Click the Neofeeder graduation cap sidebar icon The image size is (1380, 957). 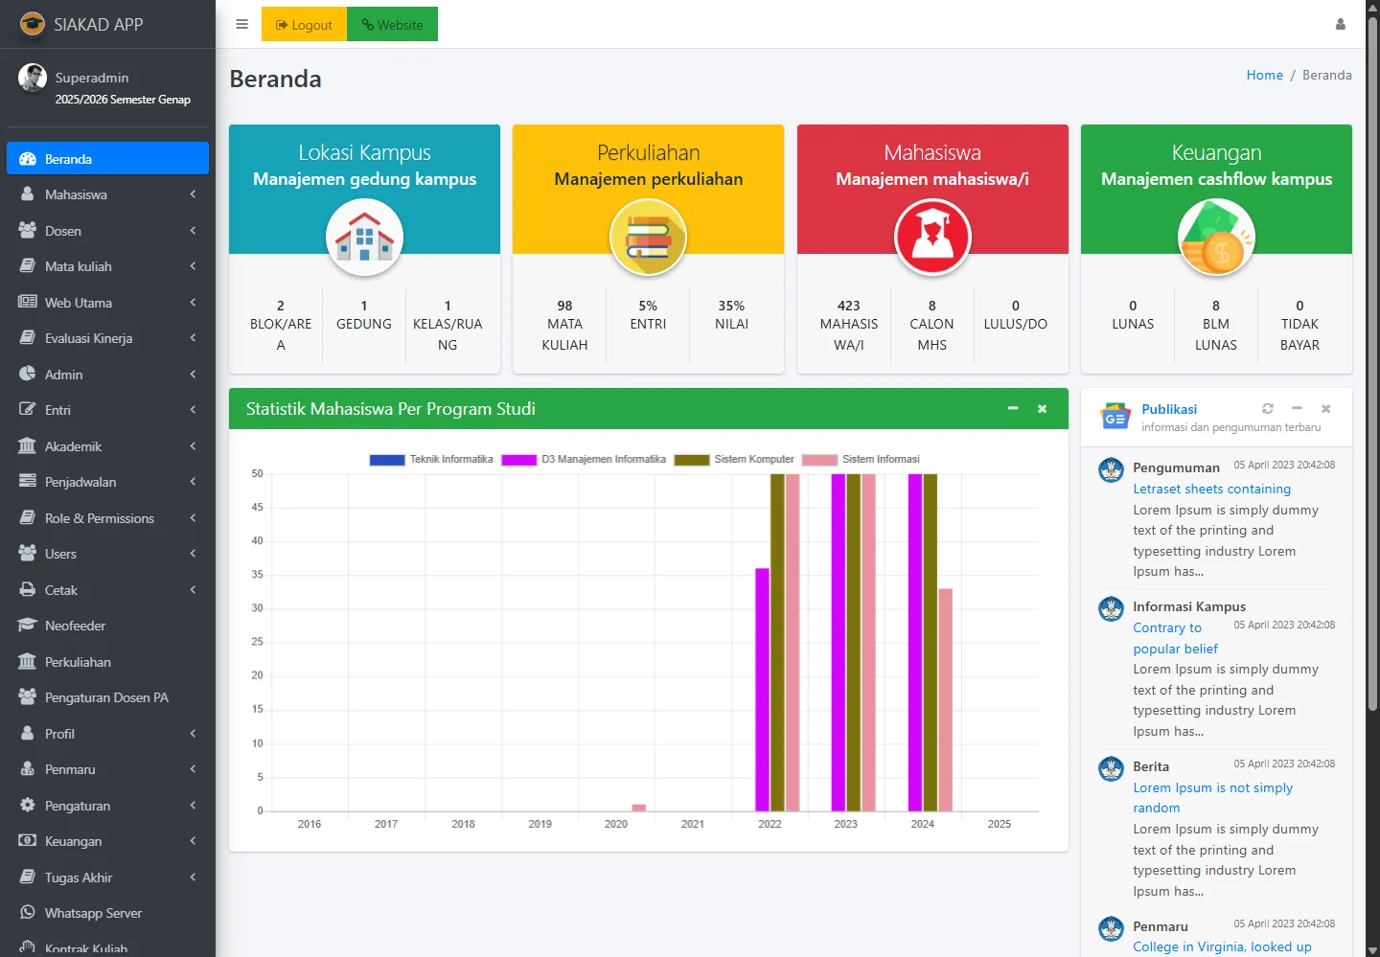coord(27,626)
